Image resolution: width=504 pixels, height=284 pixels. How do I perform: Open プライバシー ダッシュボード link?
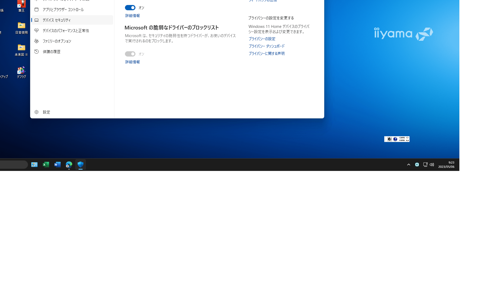[266, 46]
